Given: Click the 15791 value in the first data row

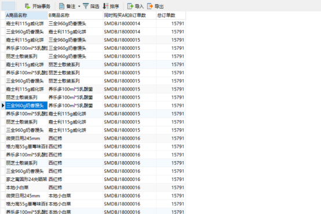Looking at the screenshot, I should (x=171, y=24).
